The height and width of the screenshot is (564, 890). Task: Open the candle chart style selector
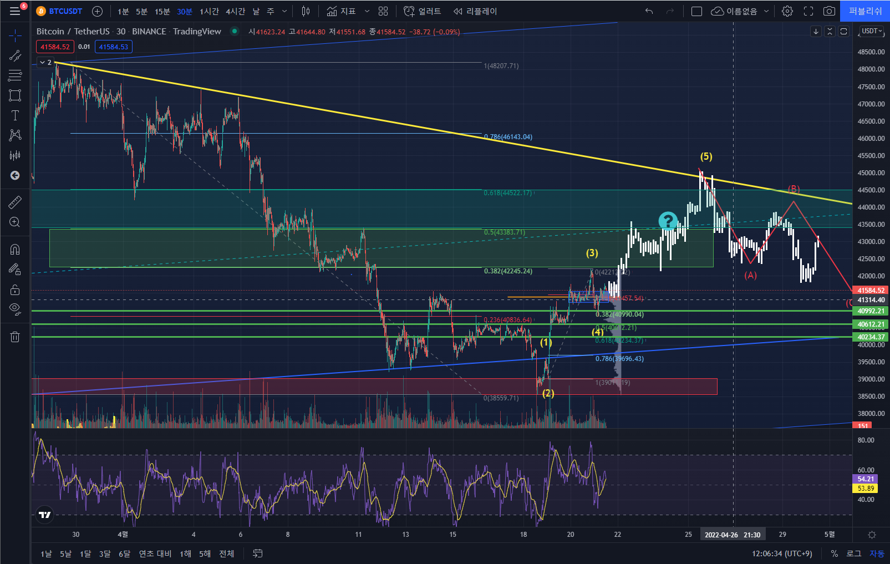click(306, 11)
